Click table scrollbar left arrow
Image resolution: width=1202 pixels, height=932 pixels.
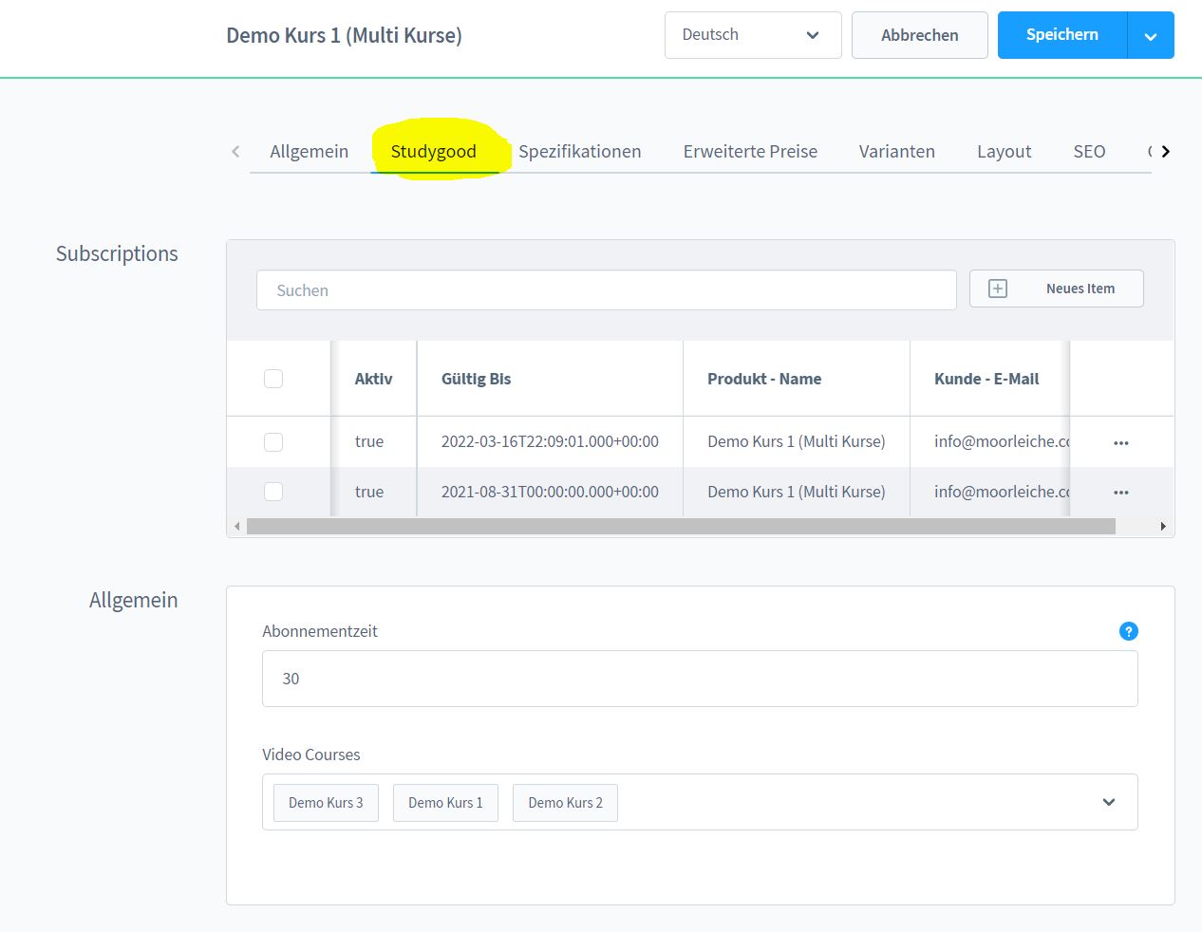[237, 526]
